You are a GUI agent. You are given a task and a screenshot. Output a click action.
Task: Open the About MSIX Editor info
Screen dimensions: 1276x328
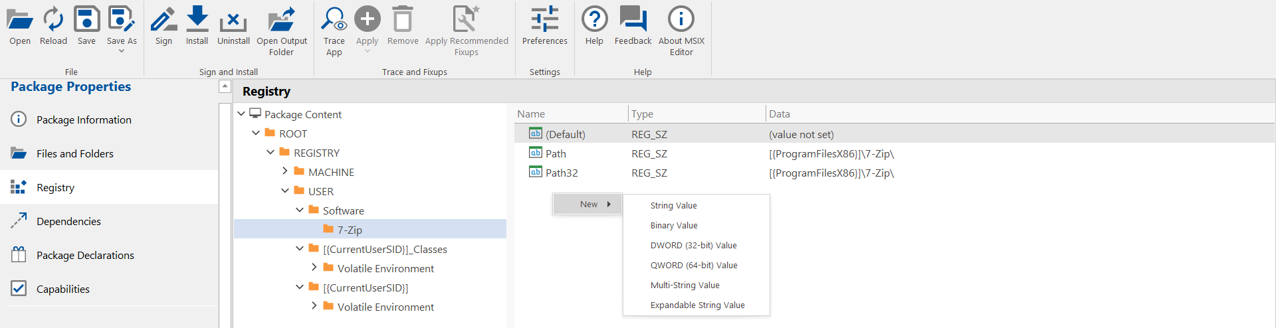click(x=681, y=20)
